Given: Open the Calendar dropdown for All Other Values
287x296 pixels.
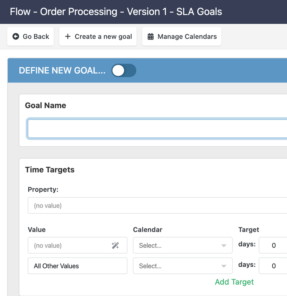Looking at the screenshot, I should 183,266.
